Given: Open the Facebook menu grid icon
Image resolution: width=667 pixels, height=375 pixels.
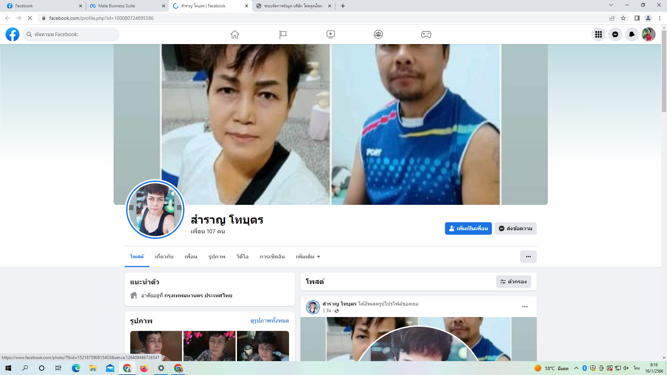Looking at the screenshot, I should (598, 34).
